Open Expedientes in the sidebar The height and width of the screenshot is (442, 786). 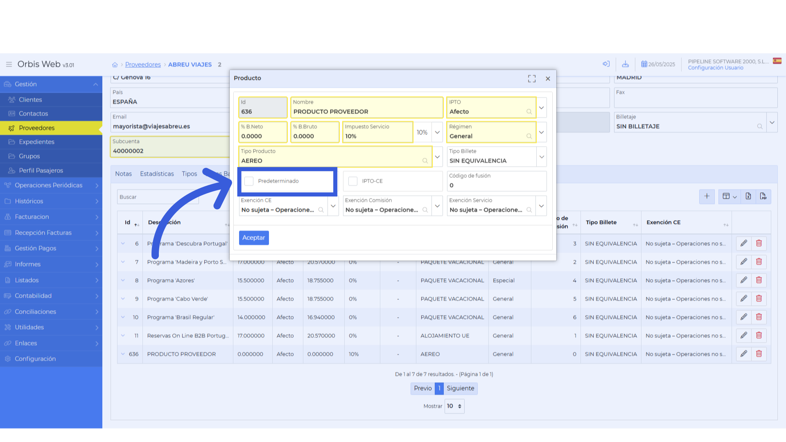[x=51, y=142]
